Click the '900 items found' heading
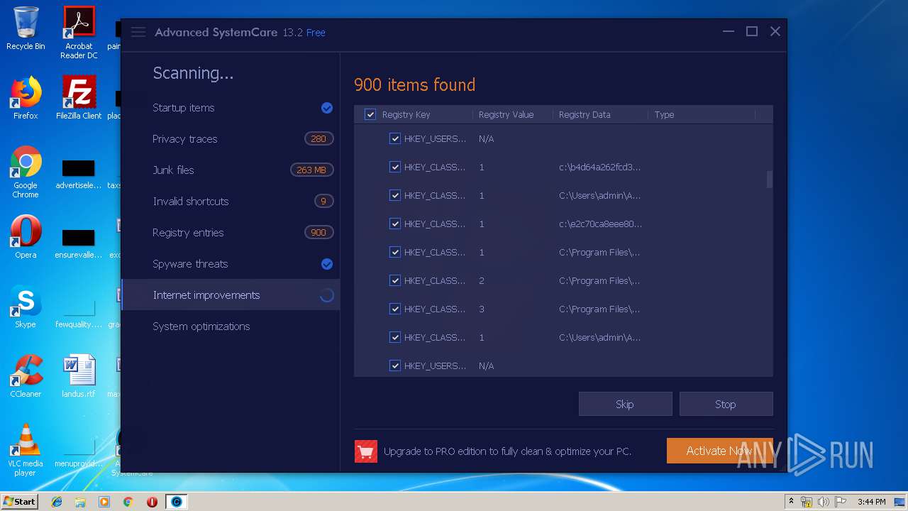908x511 pixels. click(x=415, y=85)
